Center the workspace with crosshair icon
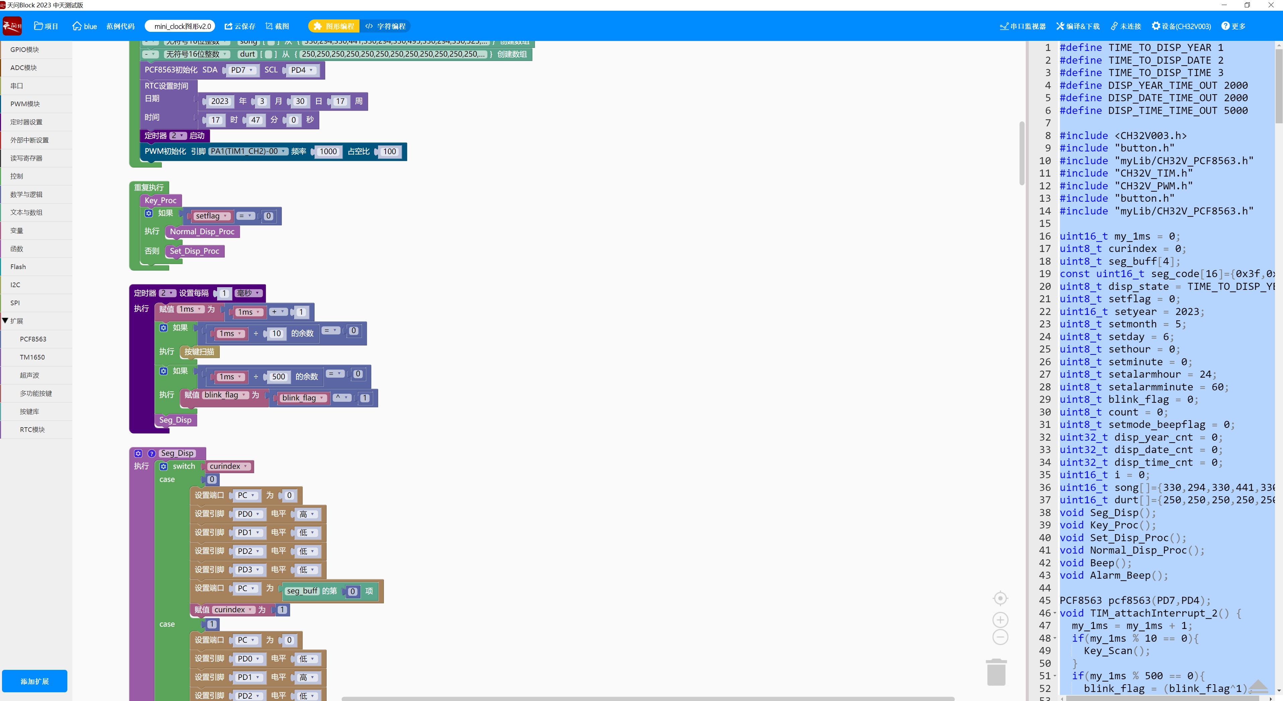Screen dimensions: 1283x701 click(x=1000, y=598)
